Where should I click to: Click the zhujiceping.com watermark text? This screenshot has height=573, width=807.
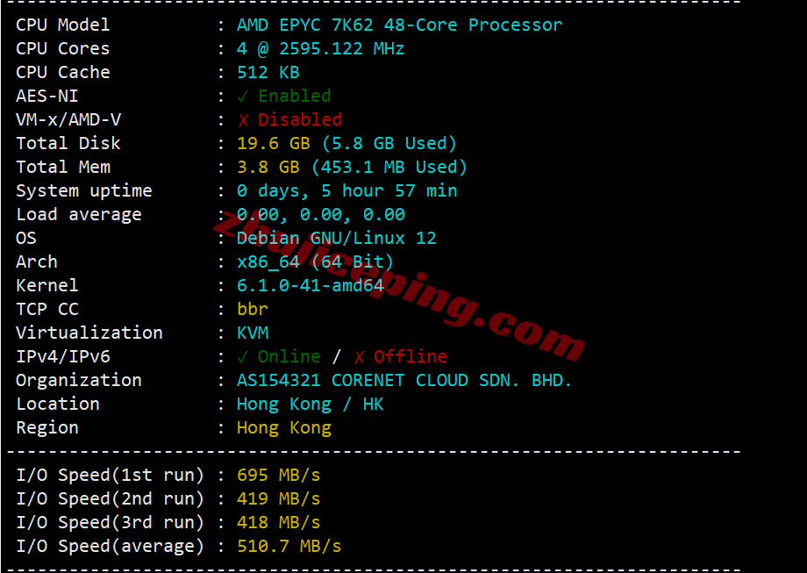pos(397,286)
